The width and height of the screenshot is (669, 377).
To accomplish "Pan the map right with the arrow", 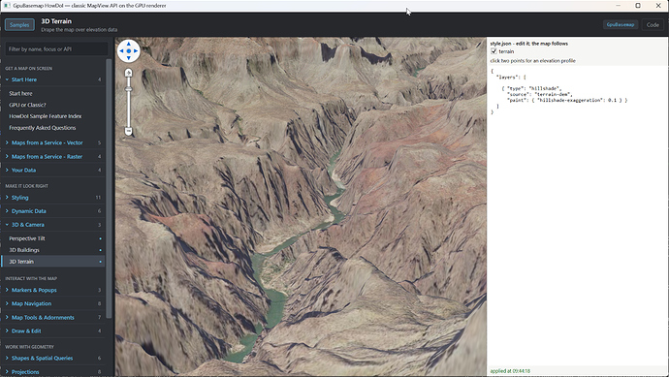I will click(136, 50).
